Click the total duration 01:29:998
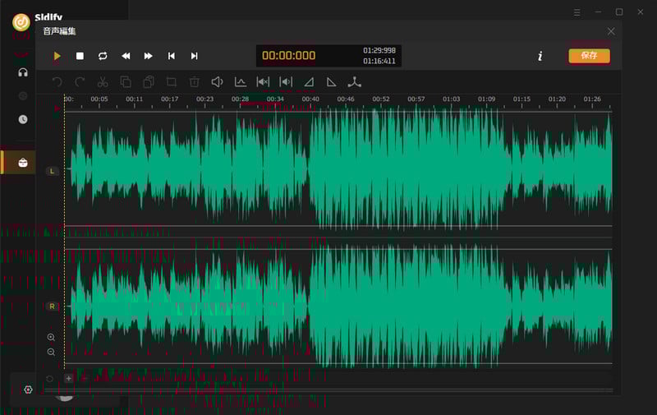The width and height of the screenshot is (657, 415). click(379, 50)
